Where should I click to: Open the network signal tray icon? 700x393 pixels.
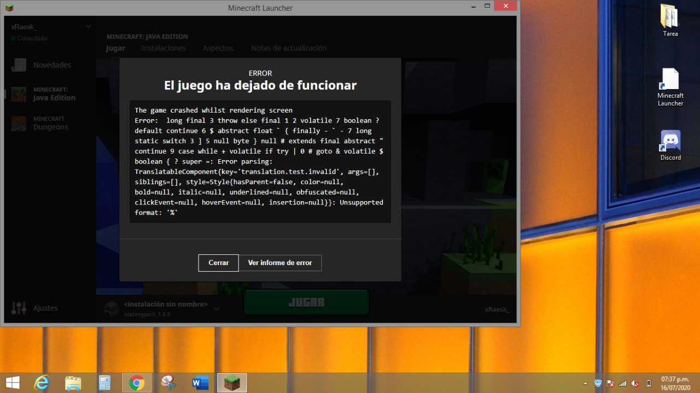pyautogui.click(x=622, y=383)
